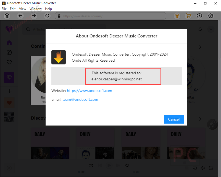Viewport: 221px width, 177px height.
Task: Open Favorites heart outline icon in sidebar
Action: tap(9, 62)
